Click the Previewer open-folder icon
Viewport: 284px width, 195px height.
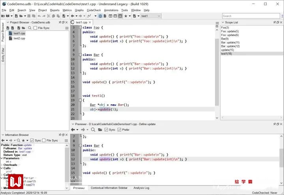coord(100,129)
